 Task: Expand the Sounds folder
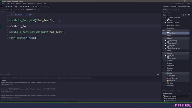pos(163,71)
